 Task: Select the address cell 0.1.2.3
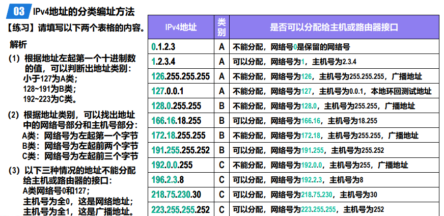(163, 47)
